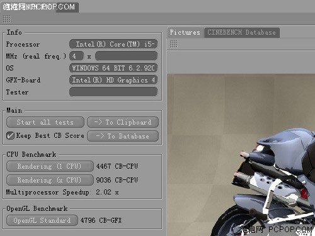Send results with the To Database button
The height and width of the screenshot is (236, 315).
point(123,136)
